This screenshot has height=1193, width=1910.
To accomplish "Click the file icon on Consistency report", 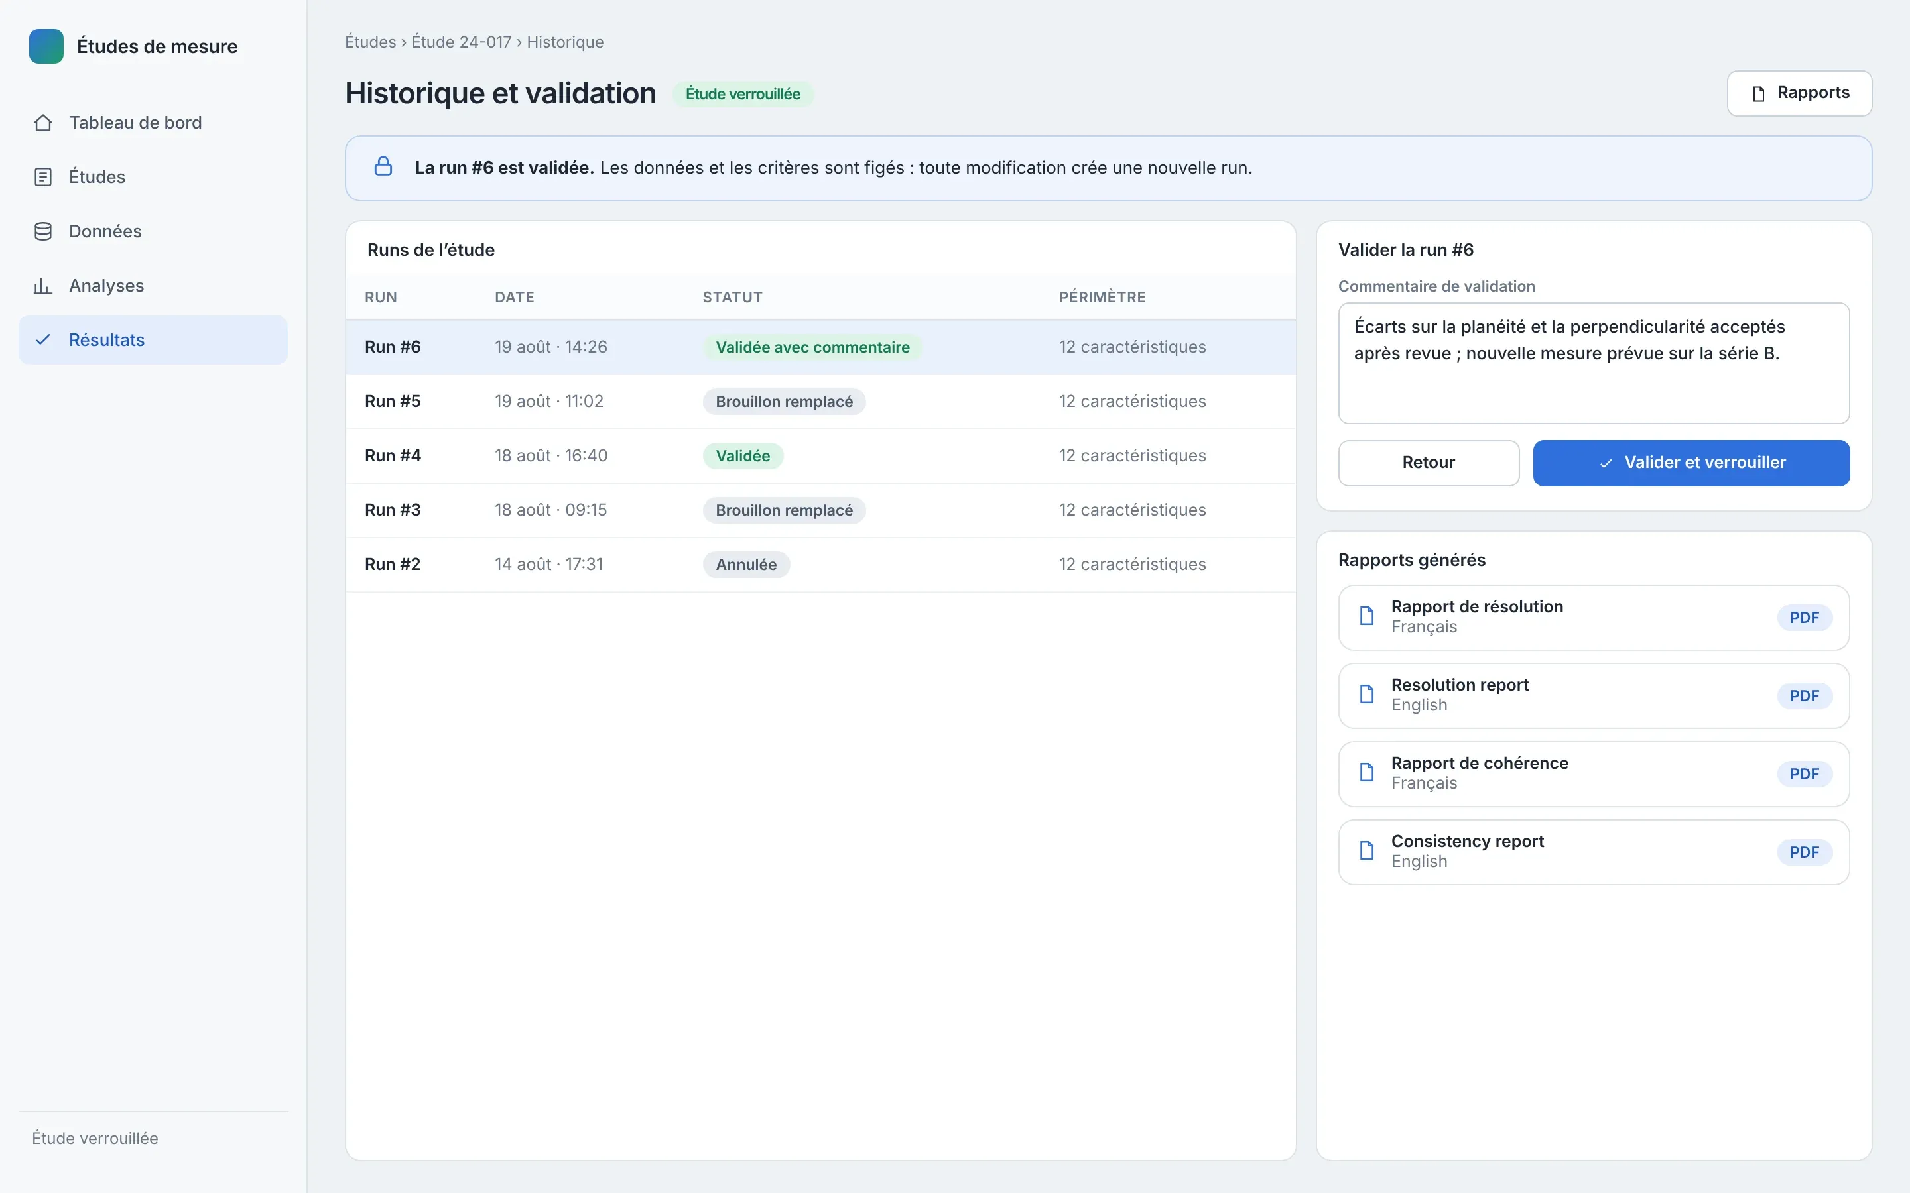I will point(1367,850).
